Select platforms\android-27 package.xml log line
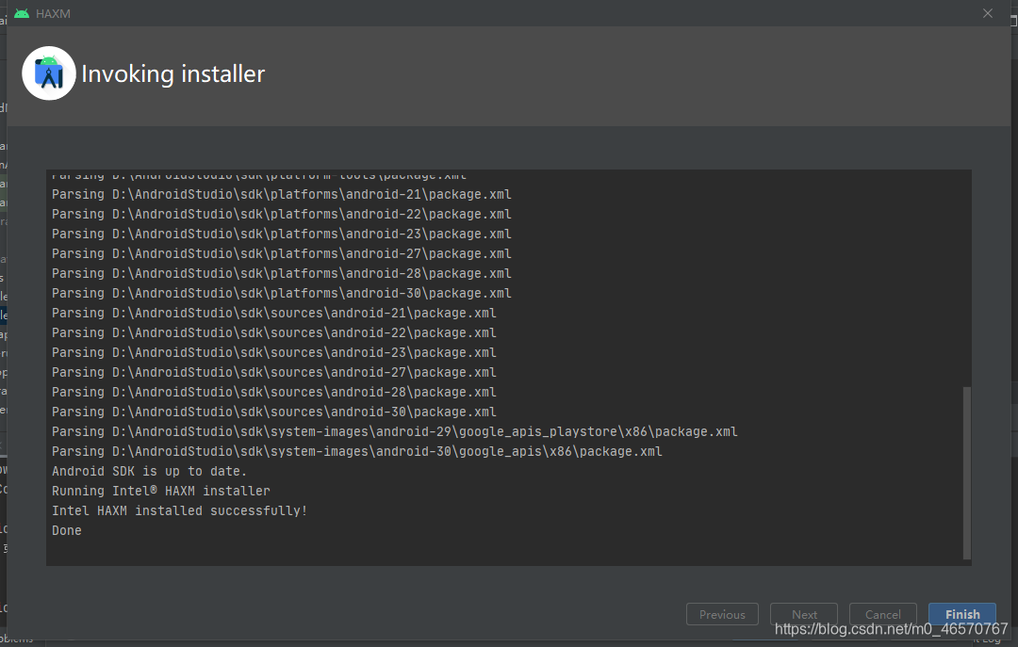This screenshot has width=1018, height=647. click(x=282, y=253)
